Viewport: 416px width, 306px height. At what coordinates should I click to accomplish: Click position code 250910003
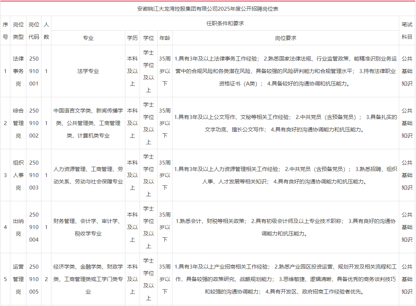point(34,175)
